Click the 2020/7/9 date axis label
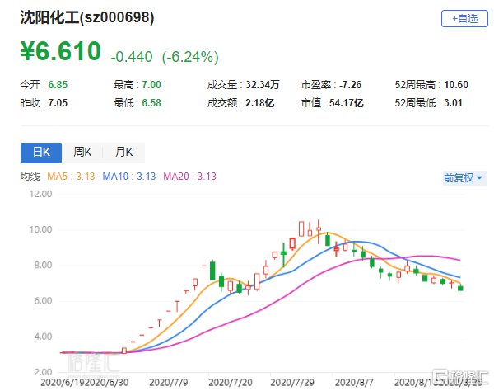 click(168, 383)
